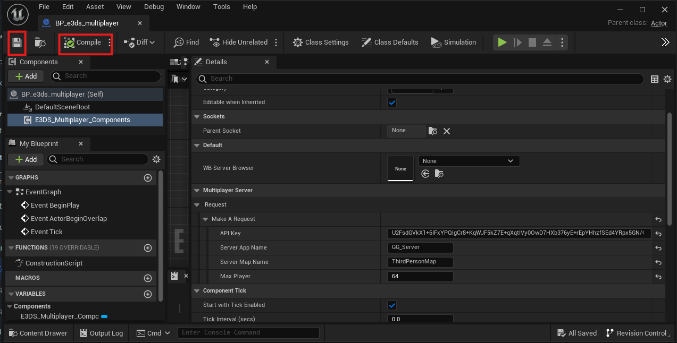Disable Start with Tick Enabled checkbox
Screen dimensions: 677x343
392,305
